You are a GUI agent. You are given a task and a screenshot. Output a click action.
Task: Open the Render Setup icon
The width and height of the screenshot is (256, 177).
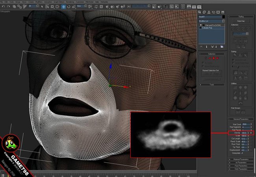coord(189,7)
